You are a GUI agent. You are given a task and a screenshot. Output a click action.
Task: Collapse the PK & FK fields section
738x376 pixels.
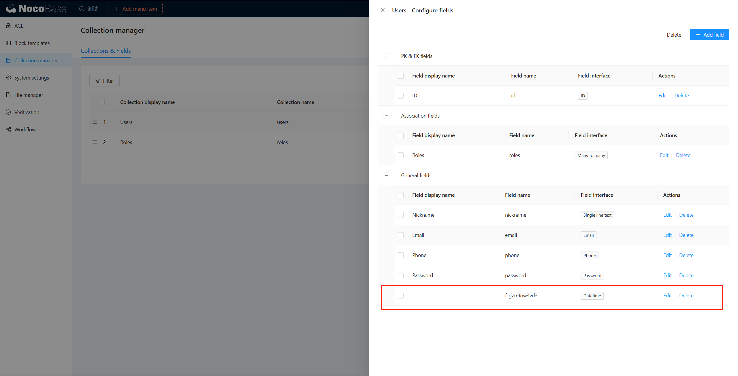pos(386,56)
